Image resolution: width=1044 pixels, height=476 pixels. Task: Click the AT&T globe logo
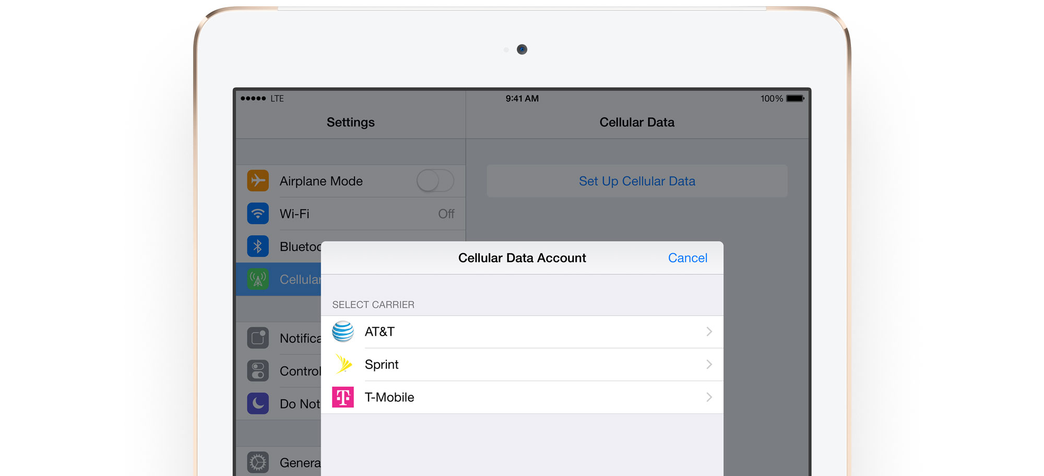point(343,331)
